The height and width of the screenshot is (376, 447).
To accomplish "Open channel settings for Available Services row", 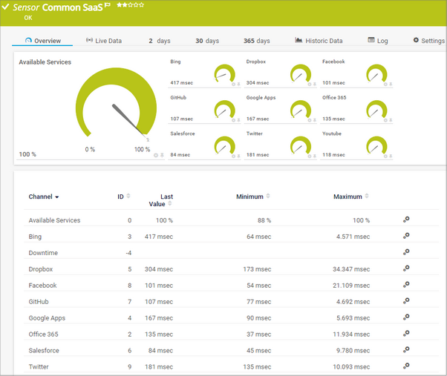I will (x=406, y=220).
